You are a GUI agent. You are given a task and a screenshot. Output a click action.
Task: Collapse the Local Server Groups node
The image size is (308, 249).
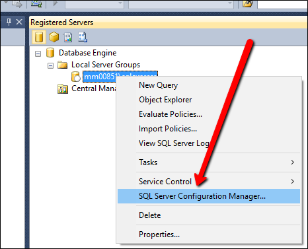pyautogui.click(x=50, y=65)
